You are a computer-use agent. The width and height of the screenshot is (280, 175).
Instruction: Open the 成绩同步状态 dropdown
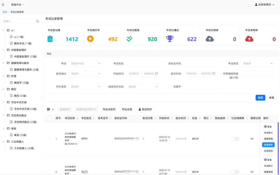pyautogui.click(x=143, y=87)
